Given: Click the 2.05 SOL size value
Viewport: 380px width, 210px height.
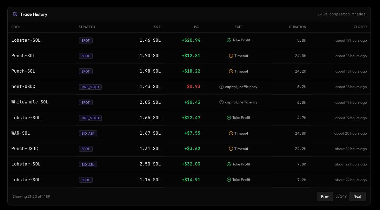Looking at the screenshot, I should coord(150,102).
